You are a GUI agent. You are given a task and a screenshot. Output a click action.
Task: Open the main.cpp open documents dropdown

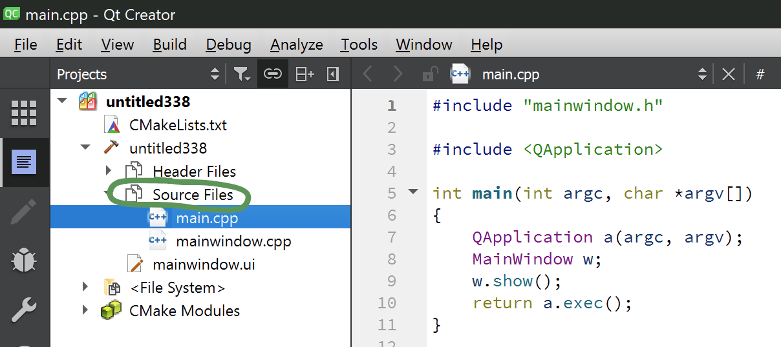click(x=702, y=75)
